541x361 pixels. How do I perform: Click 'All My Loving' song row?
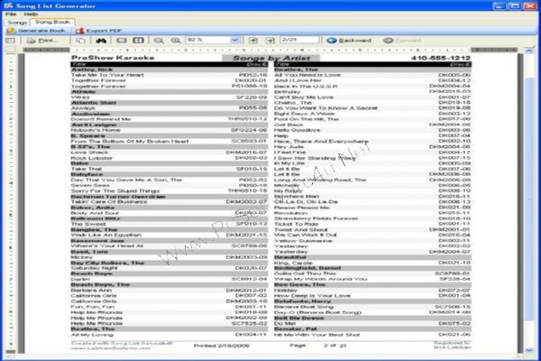[170, 335]
